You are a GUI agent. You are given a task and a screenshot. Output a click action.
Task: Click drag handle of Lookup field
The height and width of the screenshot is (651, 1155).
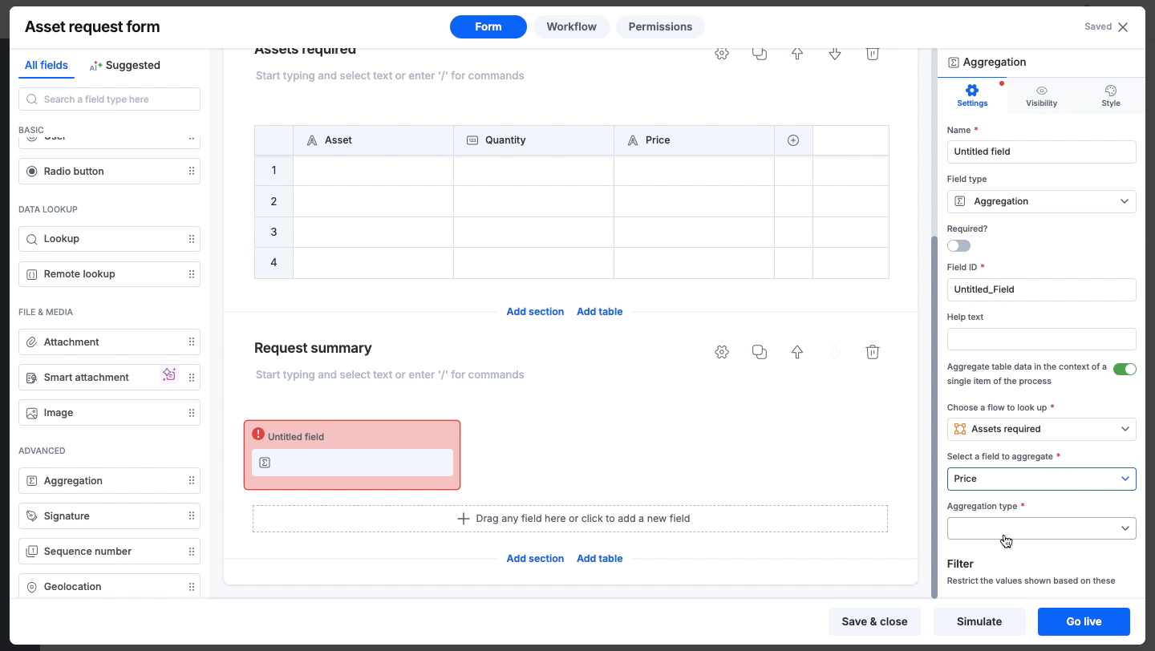pyautogui.click(x=192, y=239)
